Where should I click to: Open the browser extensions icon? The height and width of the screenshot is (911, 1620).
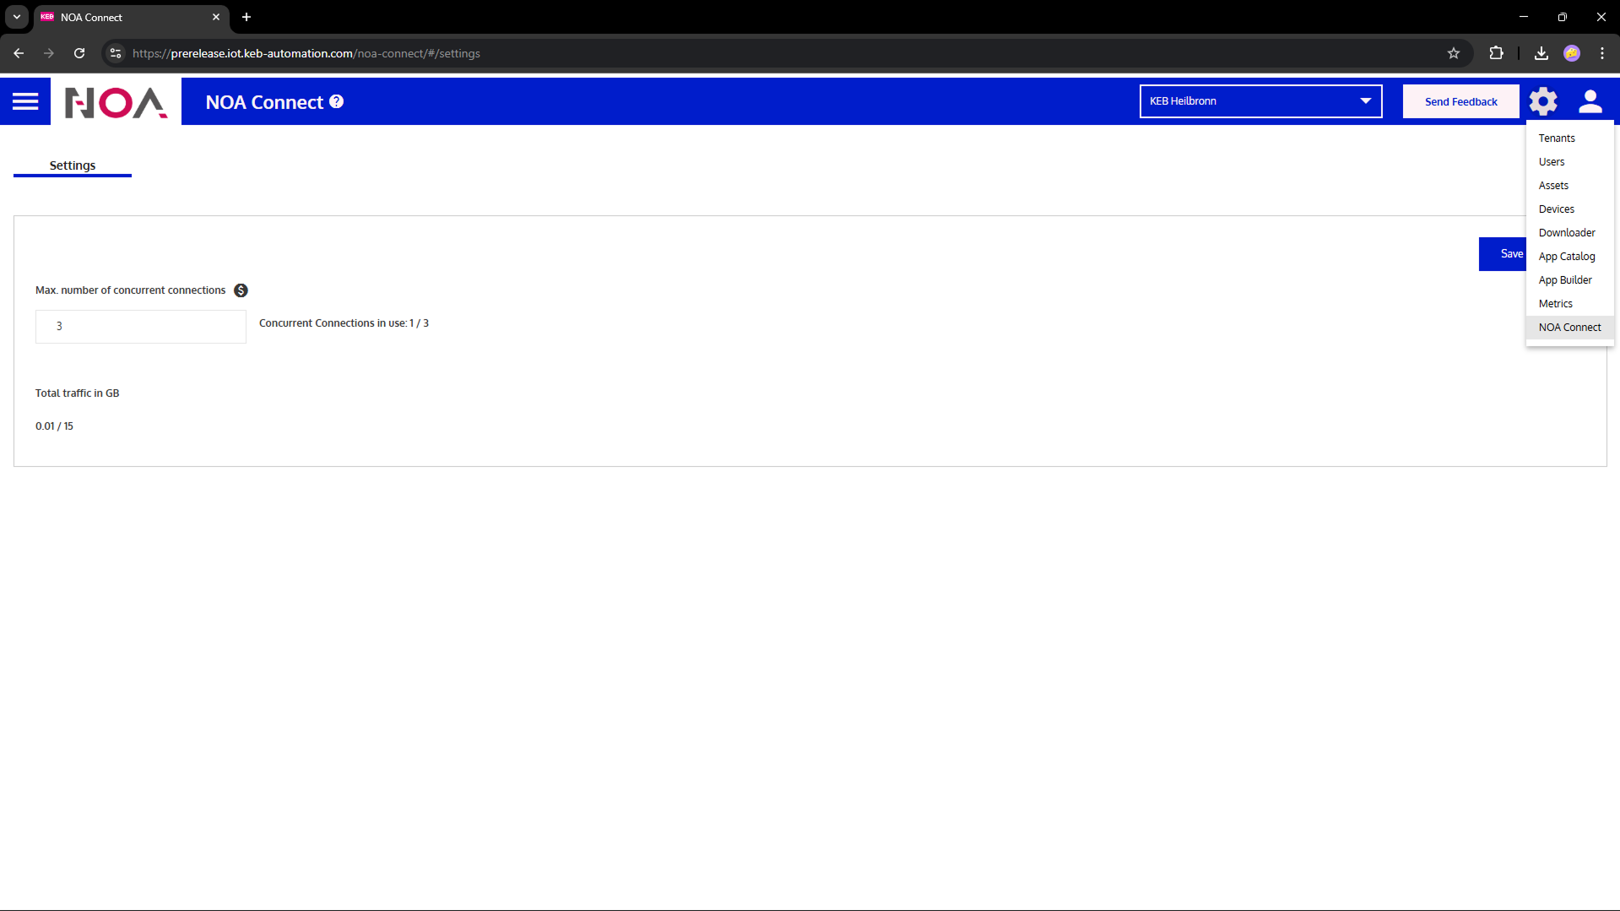tap(1496, 53)
